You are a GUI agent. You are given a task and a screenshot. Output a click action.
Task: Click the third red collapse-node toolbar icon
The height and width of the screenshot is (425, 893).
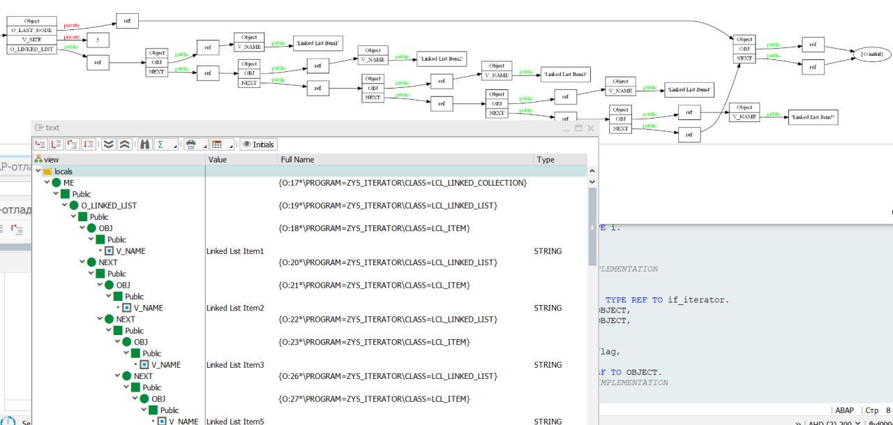[x=72, y=144]
